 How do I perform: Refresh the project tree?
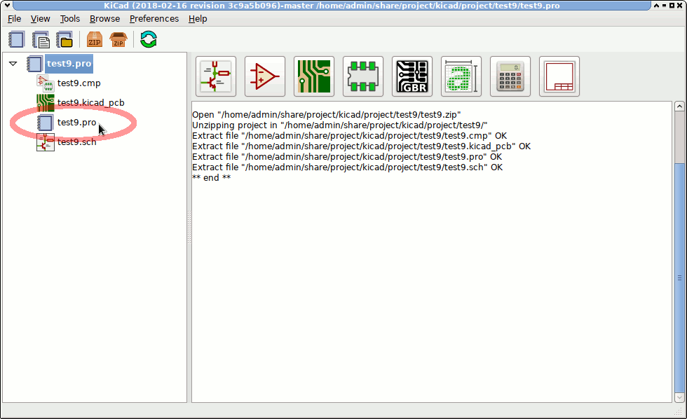tap(148, 39)
